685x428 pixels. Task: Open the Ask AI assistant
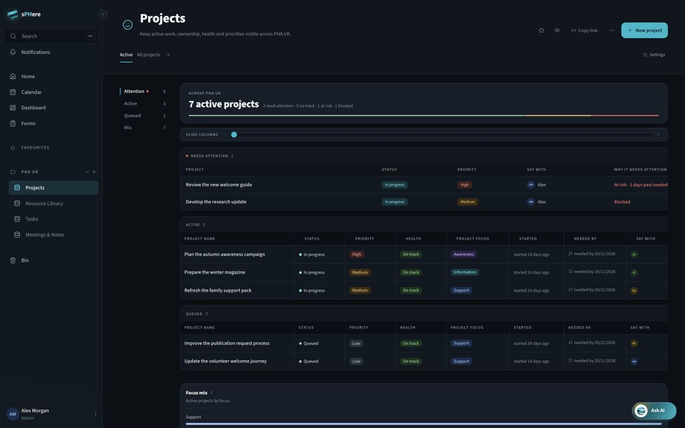(x=654, y=411)
